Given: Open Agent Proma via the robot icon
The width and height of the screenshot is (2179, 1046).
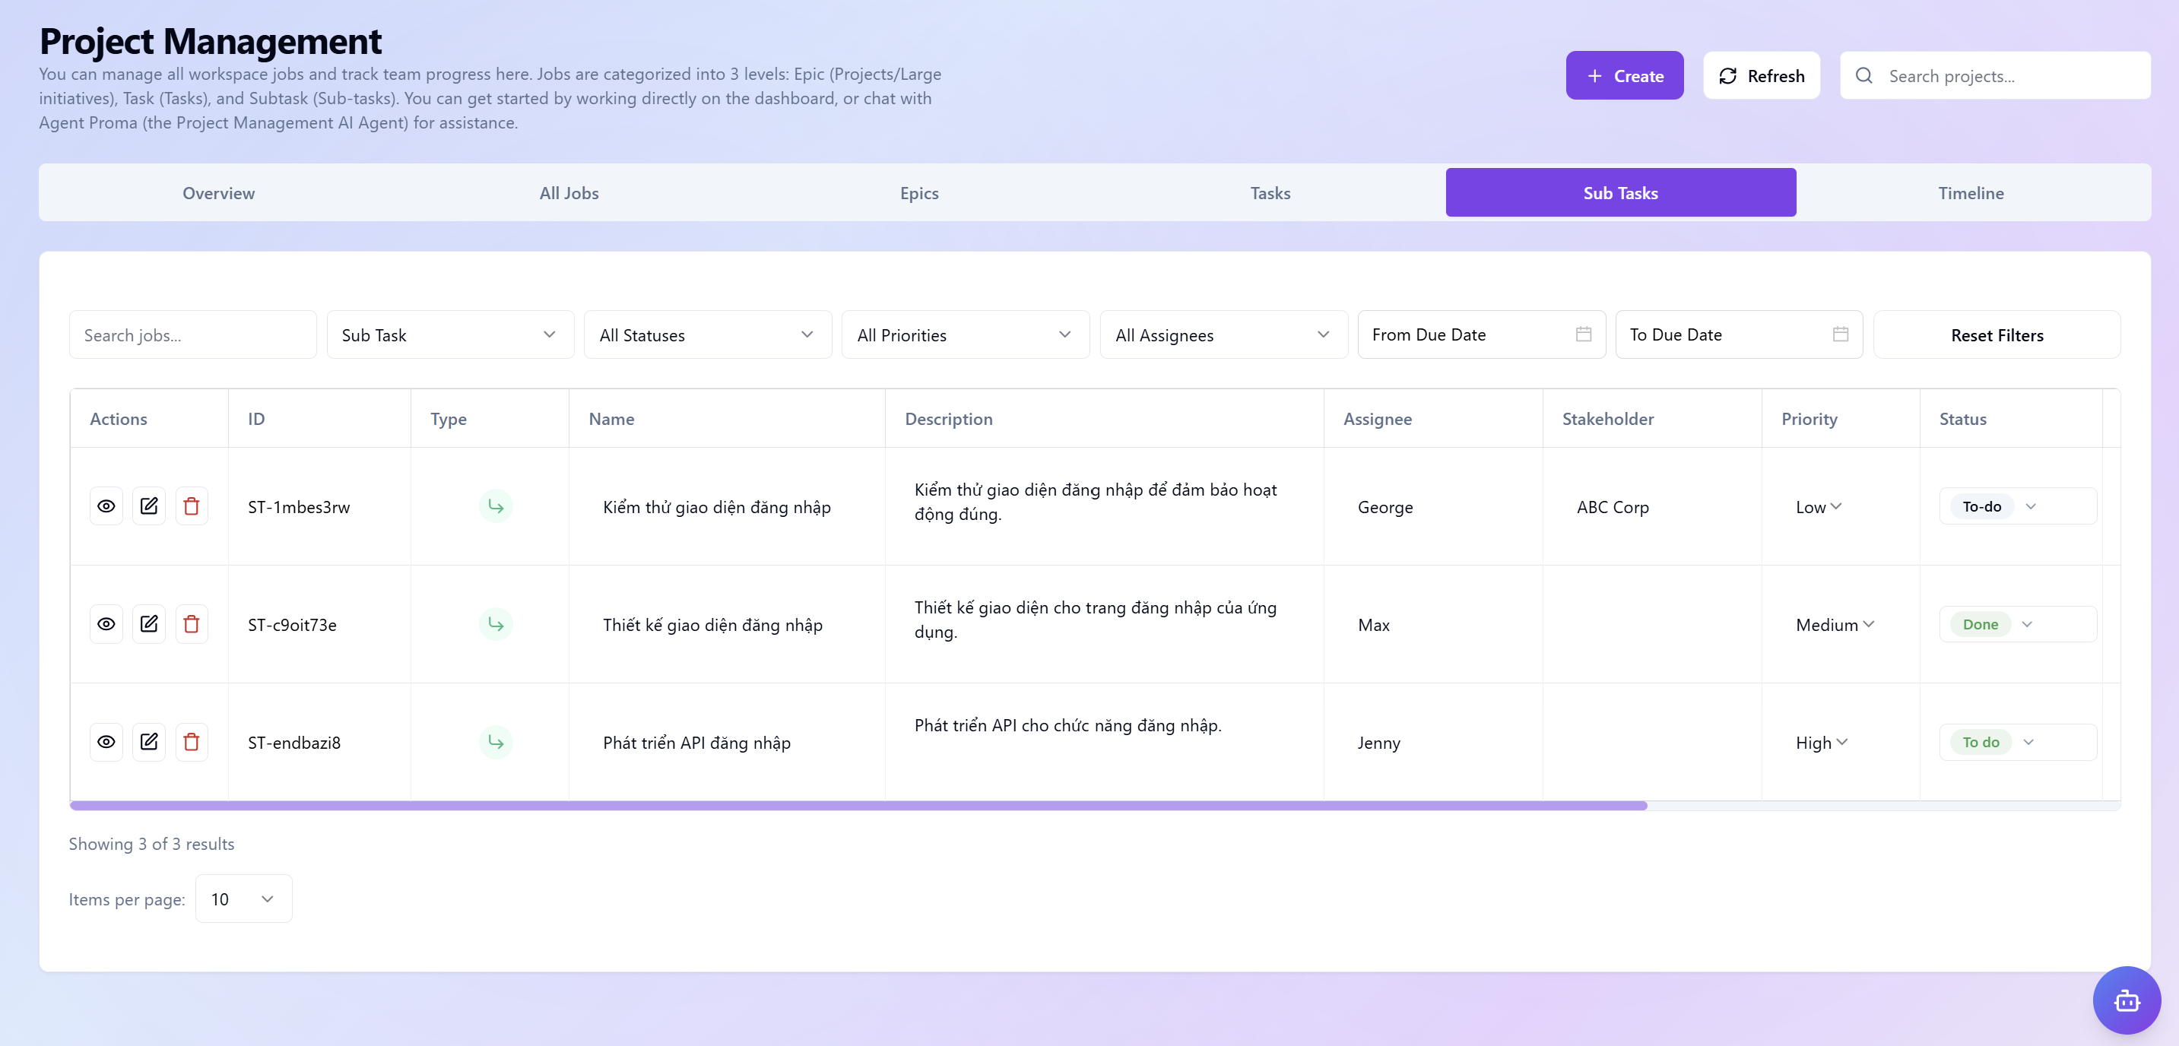Looking at the screenshot, I should click(x=2128, y=1000).
